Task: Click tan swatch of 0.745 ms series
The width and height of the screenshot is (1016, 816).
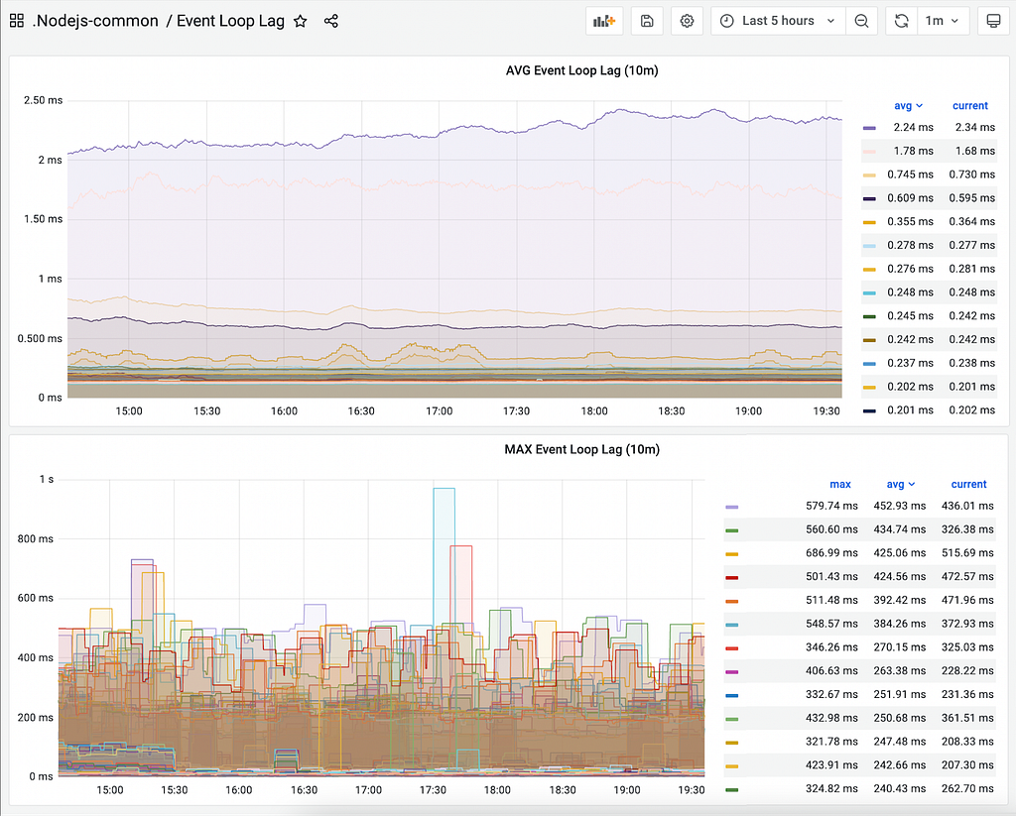Action: point(869,175)
